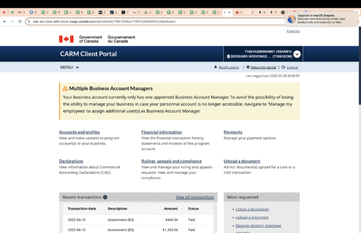Click the orange warning triangle icon
The image size is (361, 233).
pos(65,88)
